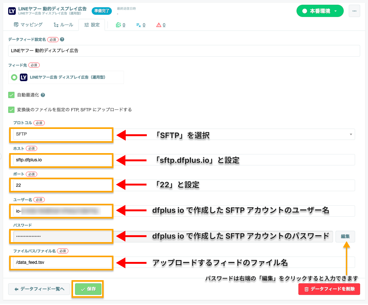This screenshot has width=368, height=305.
Task: Click help icon beside 自動最適化
Action: point(43,95)
